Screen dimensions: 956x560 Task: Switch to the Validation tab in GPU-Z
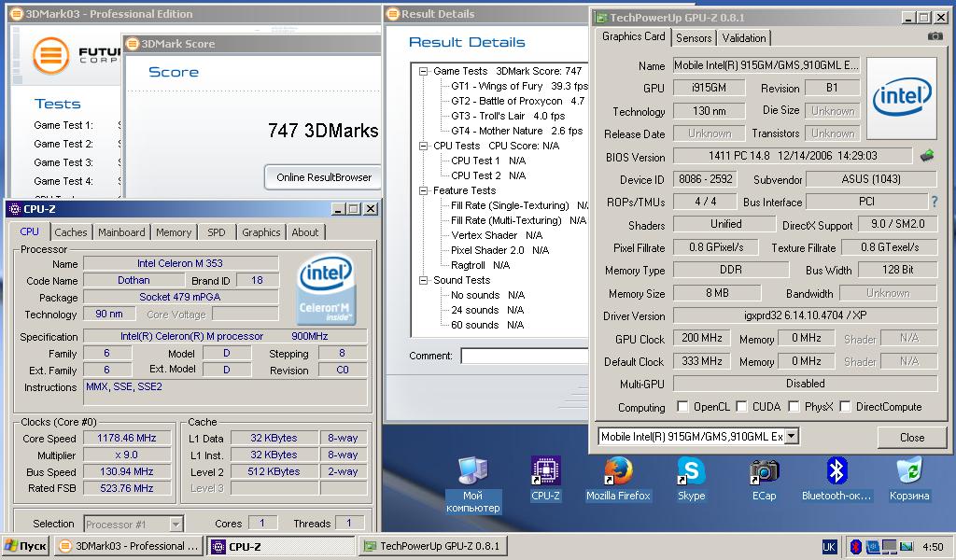click(x=744, y=37)
